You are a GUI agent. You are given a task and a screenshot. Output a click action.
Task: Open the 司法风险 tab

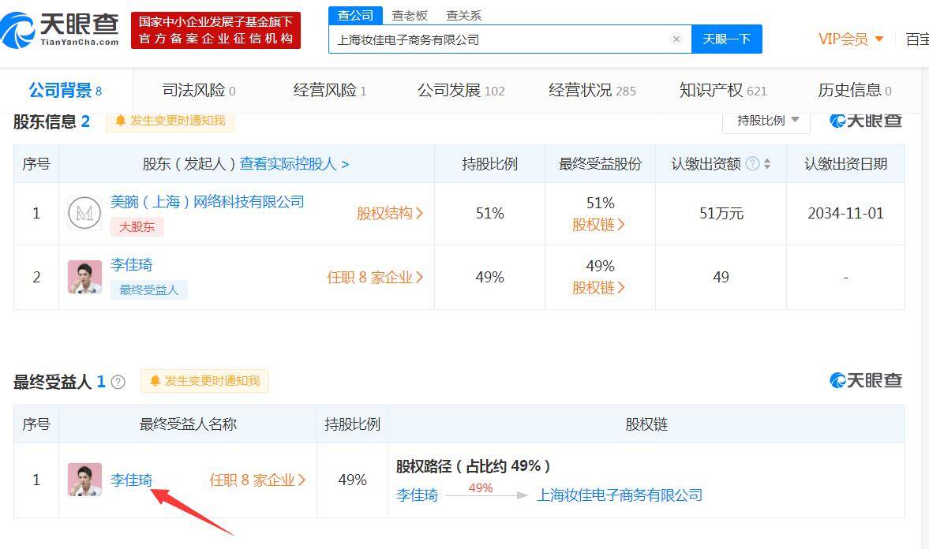tap(199, 91)
